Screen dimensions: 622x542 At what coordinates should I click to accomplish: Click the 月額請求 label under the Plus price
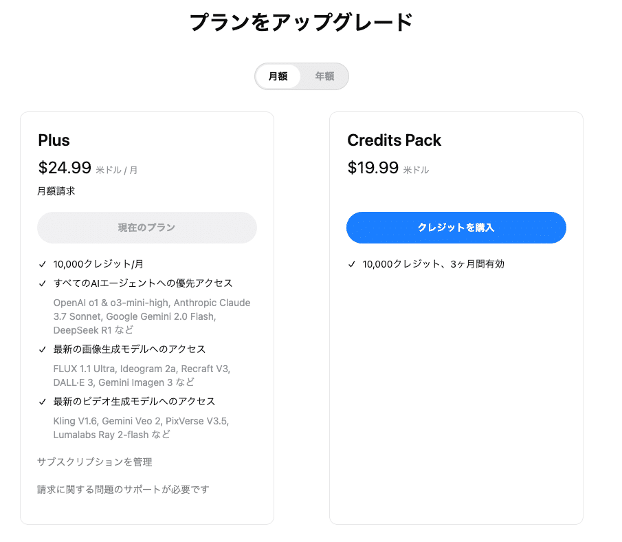point(56,191)
